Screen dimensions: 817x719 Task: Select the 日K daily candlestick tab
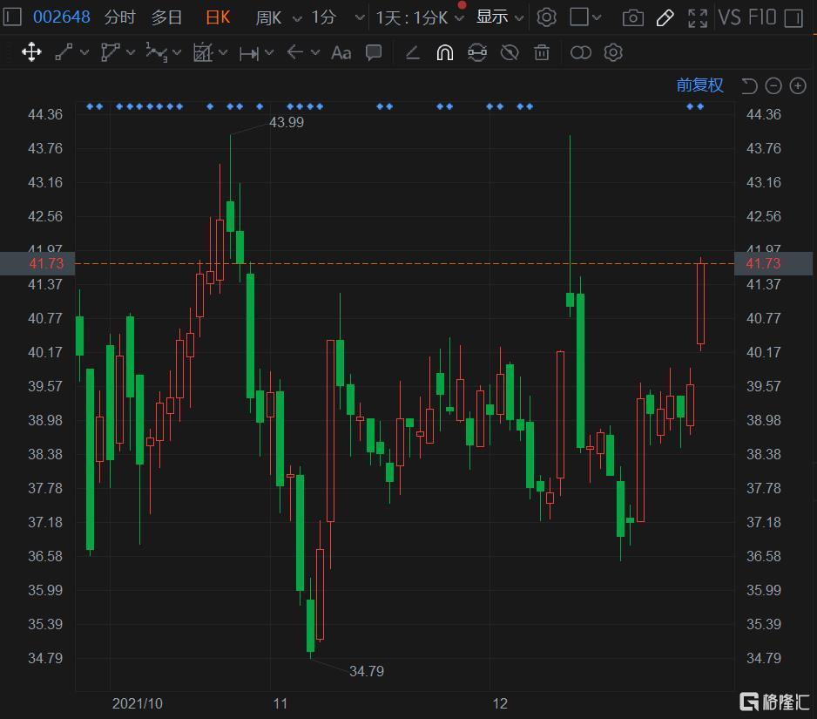[218, 17]
